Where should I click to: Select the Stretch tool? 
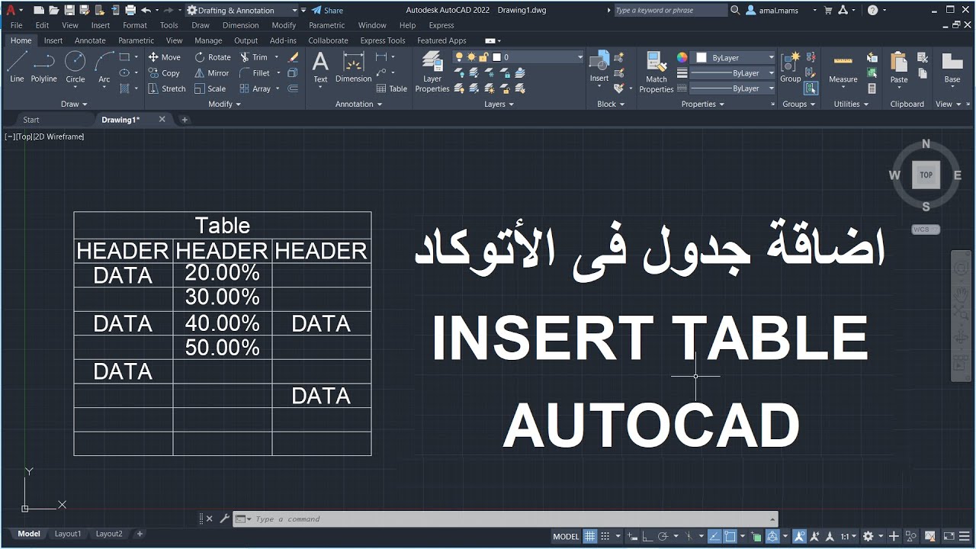tap(166, 88)
